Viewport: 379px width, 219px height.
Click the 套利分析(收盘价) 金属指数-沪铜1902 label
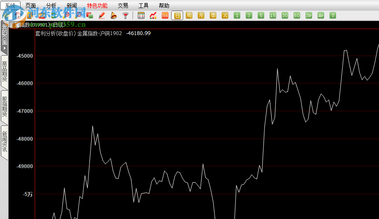click(x=79, y=33)
